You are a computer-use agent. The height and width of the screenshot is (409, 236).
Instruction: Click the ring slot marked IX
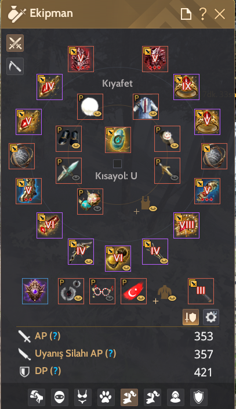(x=186, y=87)
